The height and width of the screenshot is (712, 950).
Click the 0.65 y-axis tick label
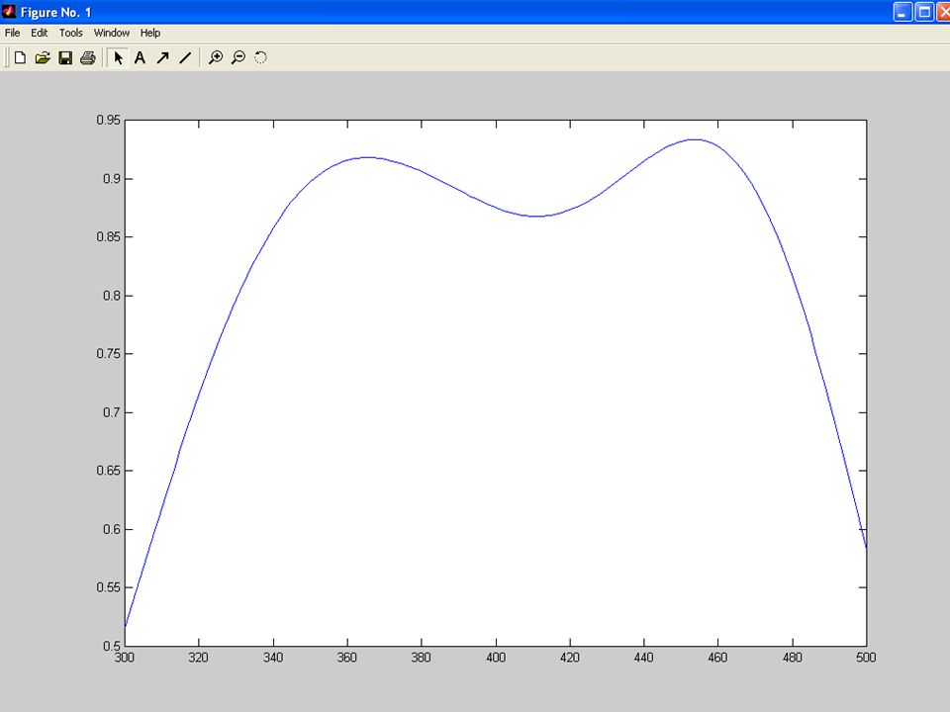click(109, 471)
